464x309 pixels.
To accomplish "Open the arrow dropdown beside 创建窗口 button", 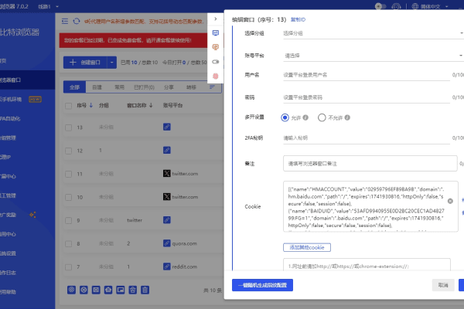I will point(111,63).
